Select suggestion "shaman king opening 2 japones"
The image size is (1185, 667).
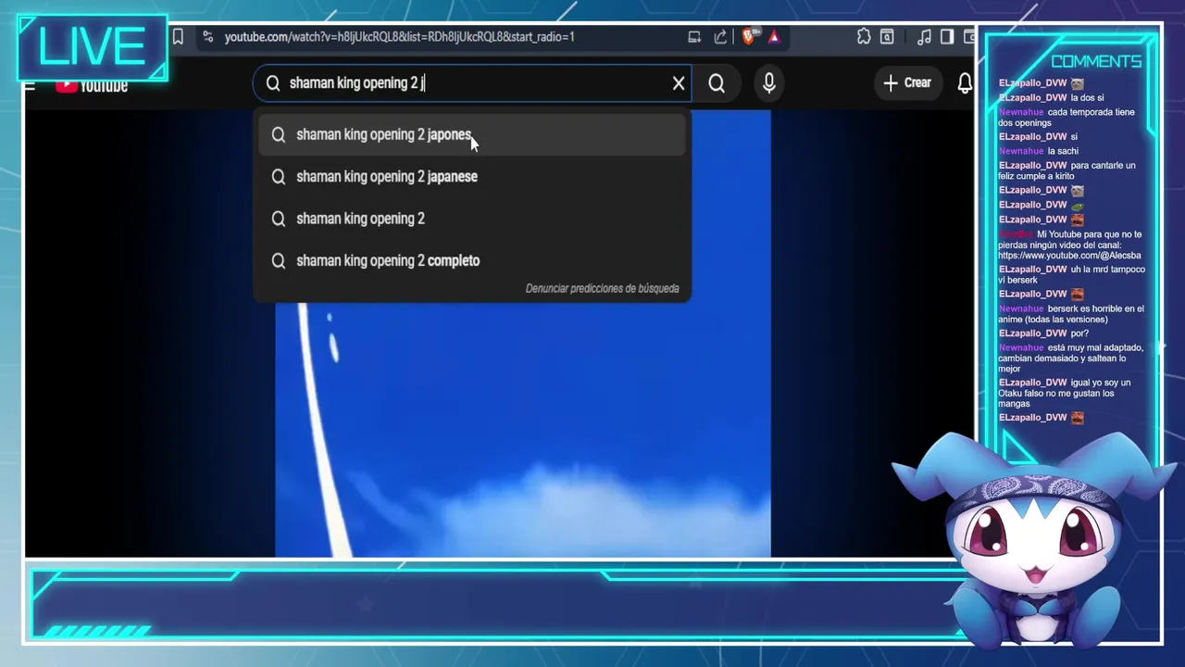[472, 134]
